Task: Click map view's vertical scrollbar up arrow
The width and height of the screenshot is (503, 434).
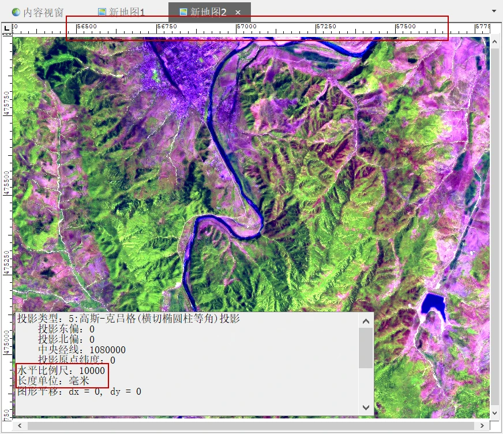Action: click(495, 42)
